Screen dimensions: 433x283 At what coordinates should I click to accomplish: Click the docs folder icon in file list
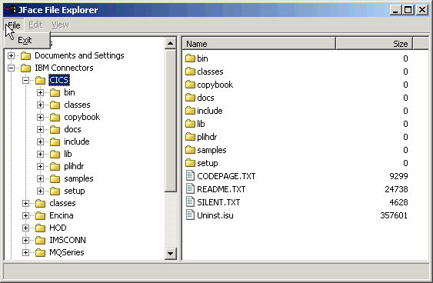point(190,98)
